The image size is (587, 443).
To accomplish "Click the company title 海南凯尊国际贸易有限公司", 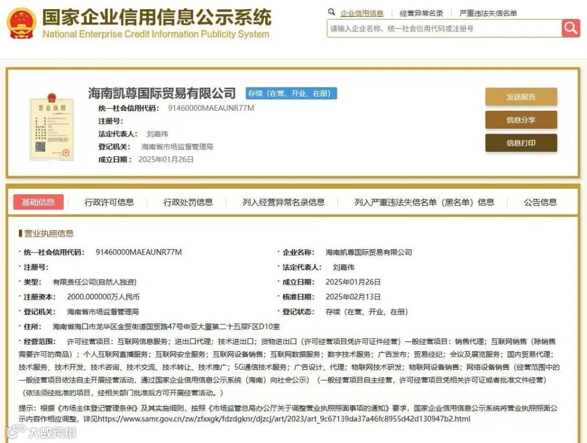I will (x=162, y=93).
